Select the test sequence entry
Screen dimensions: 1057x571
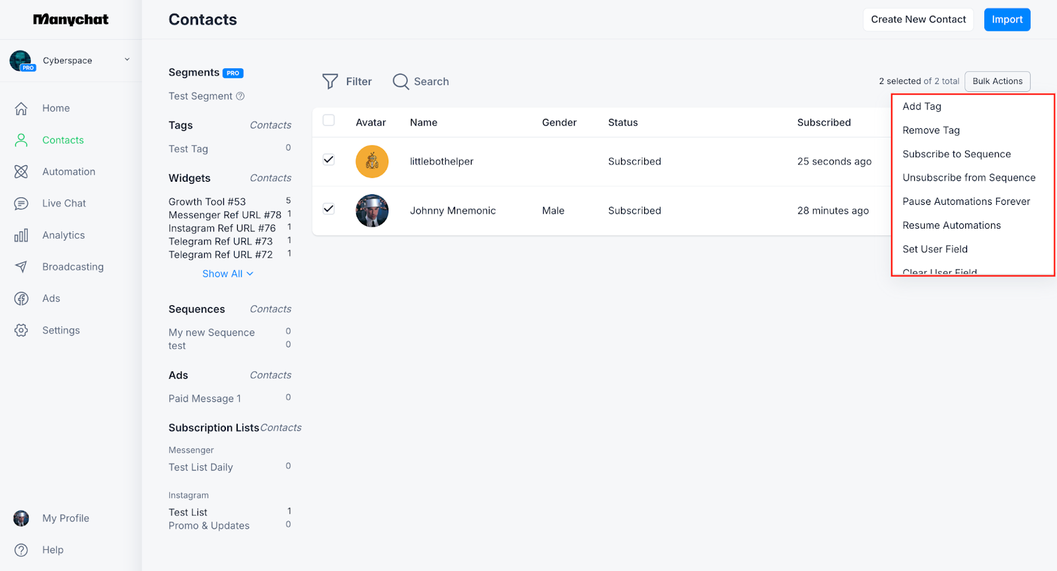pos(177,346)
